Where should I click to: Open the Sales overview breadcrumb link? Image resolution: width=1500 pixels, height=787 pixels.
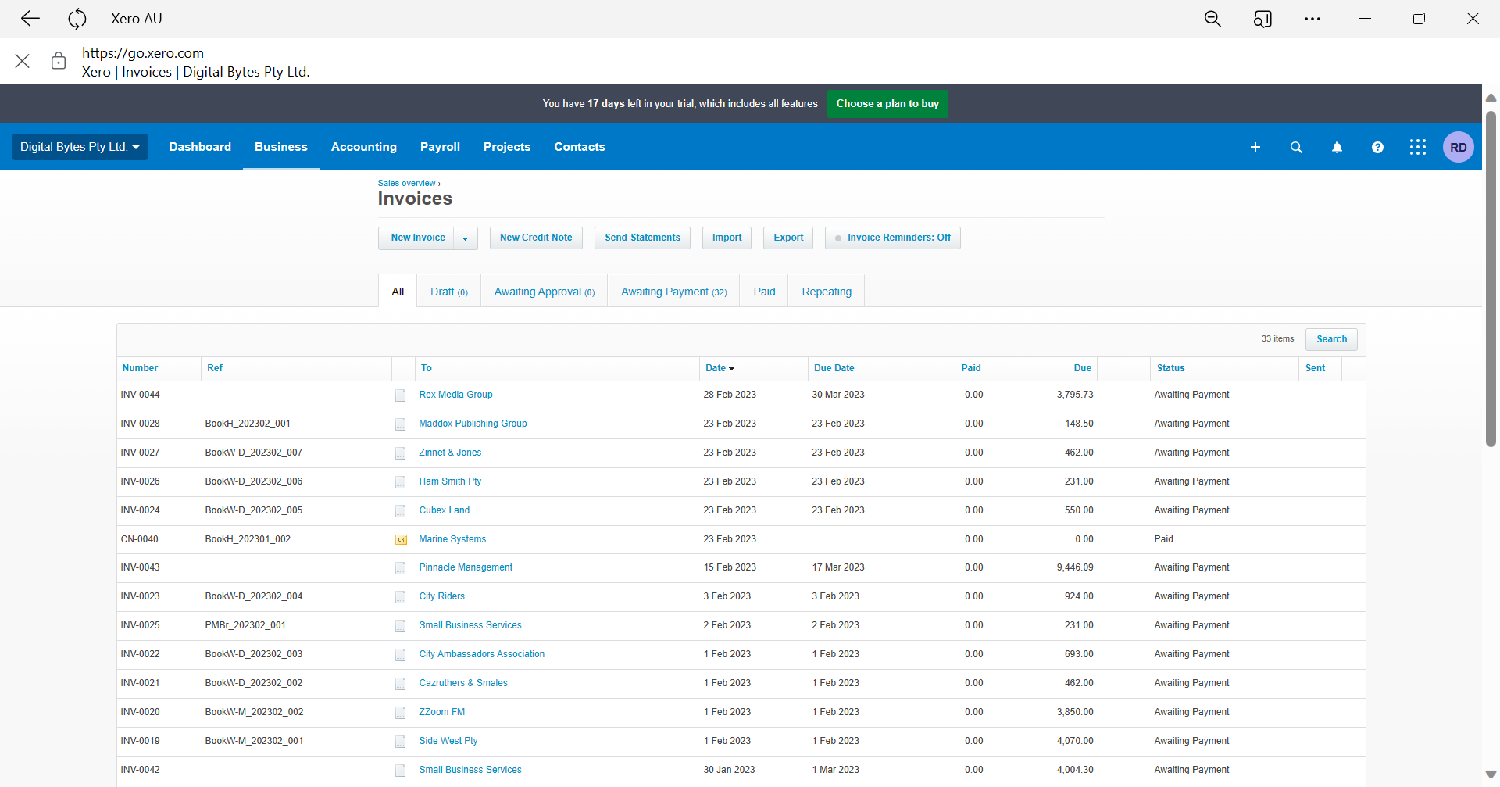pyautogui.click(x=407, y=183)
